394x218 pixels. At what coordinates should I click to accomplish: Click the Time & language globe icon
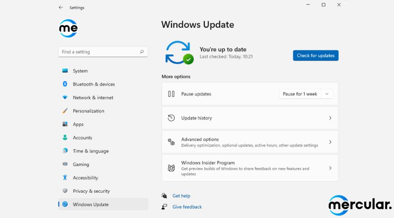65,151
